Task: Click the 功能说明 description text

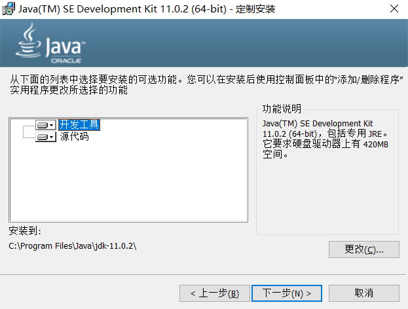Action: (x=325, y=139)
